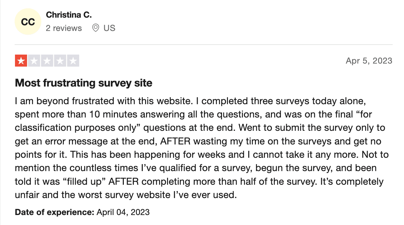Click the word AFTER before wasting
The image size is (404, 225).
175,142
